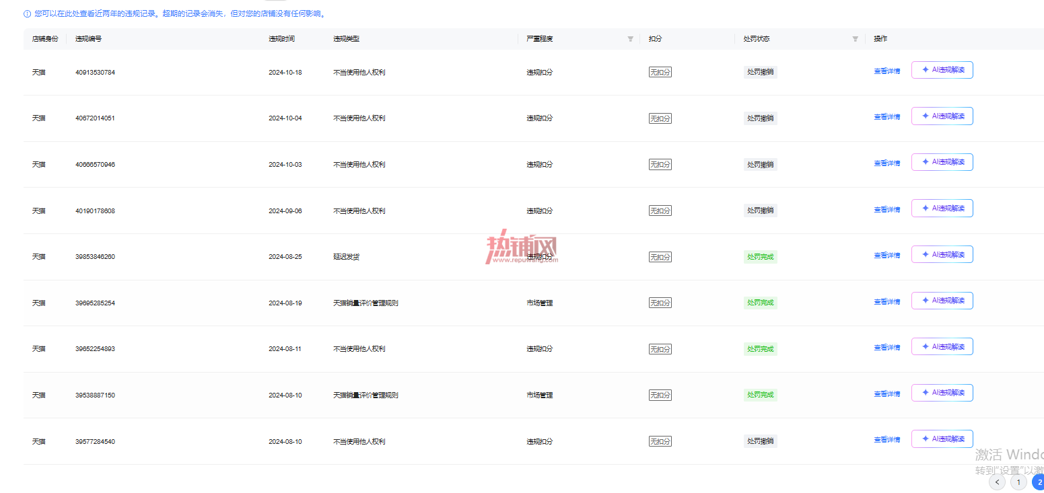Select page 2 in pagination

[1038, 482]
